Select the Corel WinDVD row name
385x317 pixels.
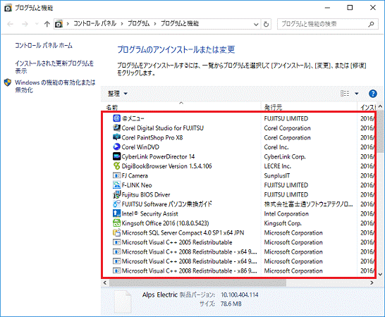point(140,147)
